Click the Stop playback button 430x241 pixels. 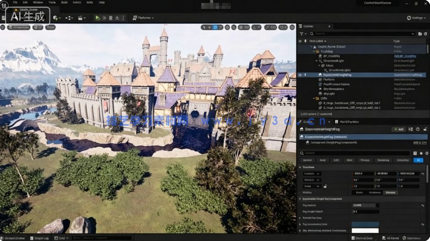111,18
